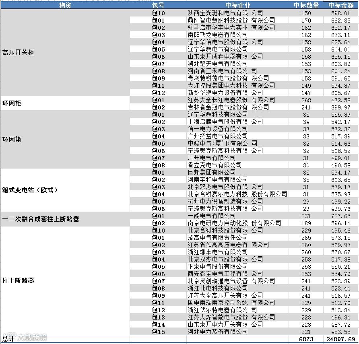Click company 正泰电气股份有限公司
This screenshot has height=344, width=359.
click(218, 267)
